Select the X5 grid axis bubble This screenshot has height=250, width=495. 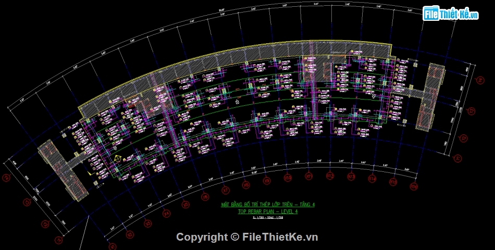[185, 205]
